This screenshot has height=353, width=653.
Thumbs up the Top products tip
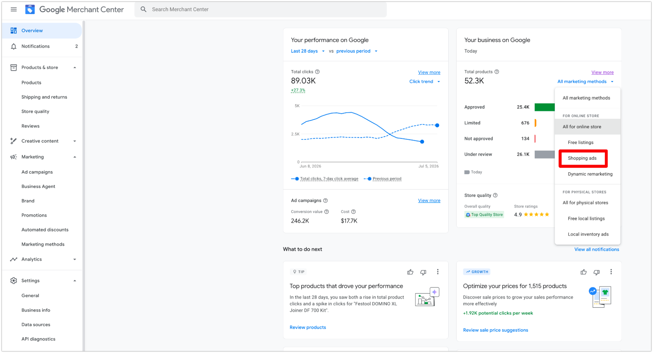click(x=410, y=272)
